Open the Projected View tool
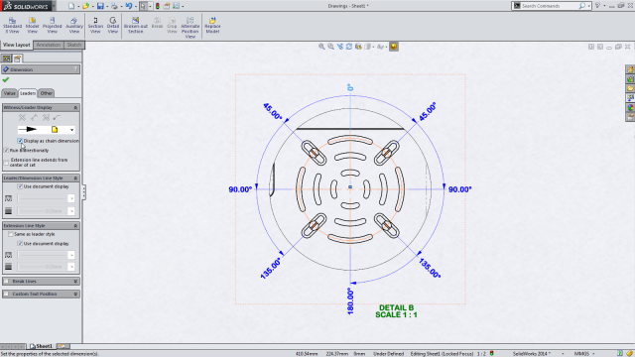635x357 pixels. pyautogui.click(x=53, y=25)
